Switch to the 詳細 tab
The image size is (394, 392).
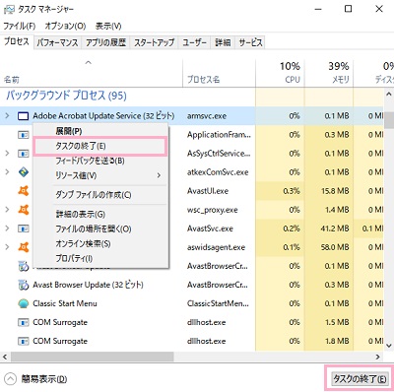click(223, 42)
